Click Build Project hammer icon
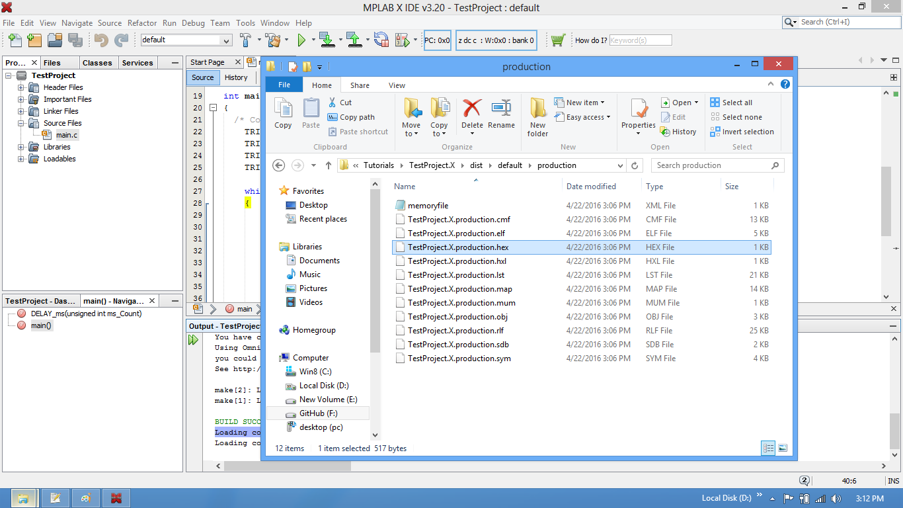 [x=246, y=40]
